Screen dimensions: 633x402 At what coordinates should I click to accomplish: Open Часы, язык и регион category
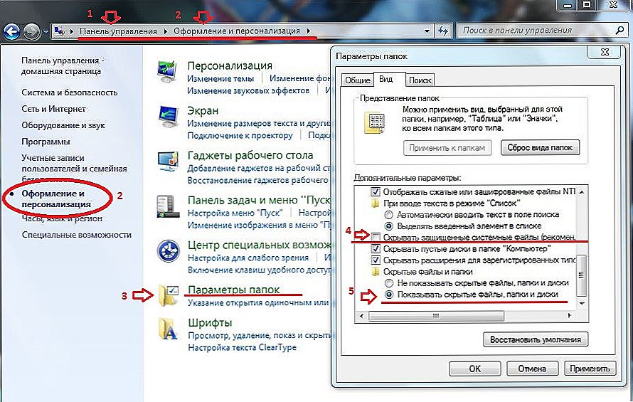(x=62, y=218)
